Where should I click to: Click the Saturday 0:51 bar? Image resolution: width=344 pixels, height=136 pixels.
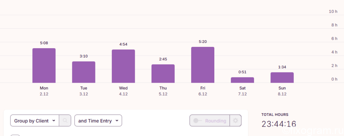tap(243, 80)
